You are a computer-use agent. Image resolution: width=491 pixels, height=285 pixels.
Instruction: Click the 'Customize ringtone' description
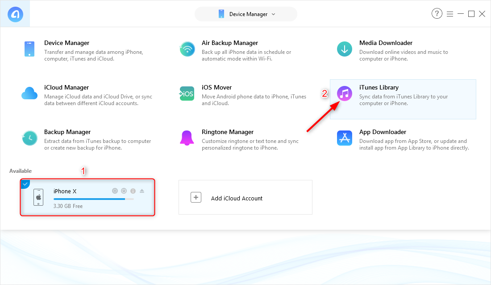click(250, 144)
